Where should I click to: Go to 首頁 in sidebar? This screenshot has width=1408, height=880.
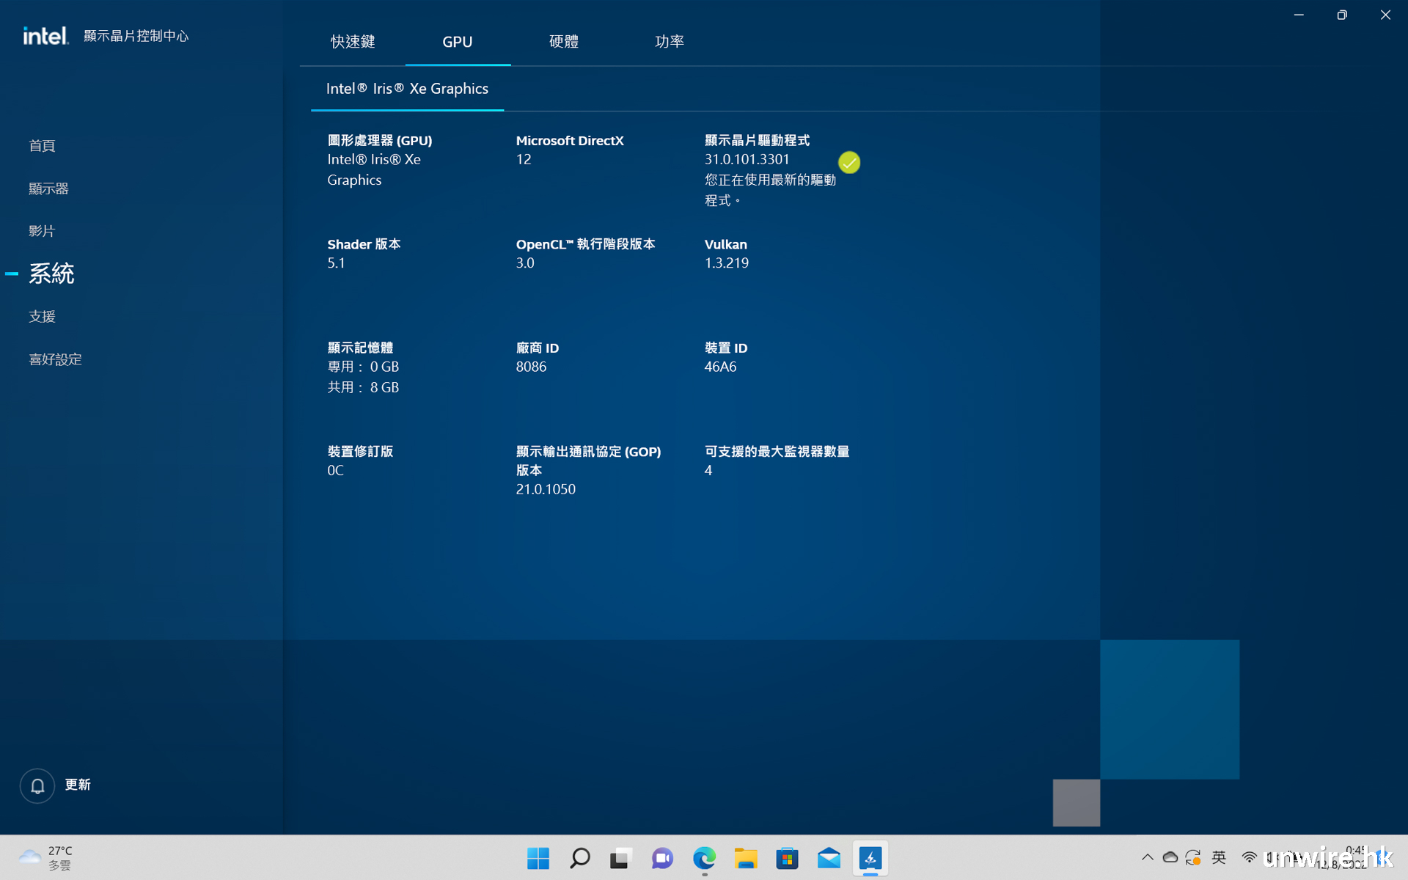click(x=42, y=146)
